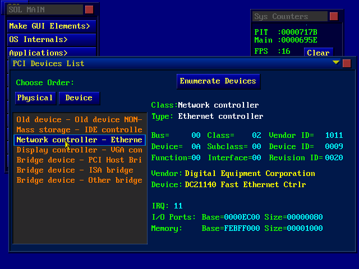
Task: Click the PCI Devices List title text
Action: point(48,63)
